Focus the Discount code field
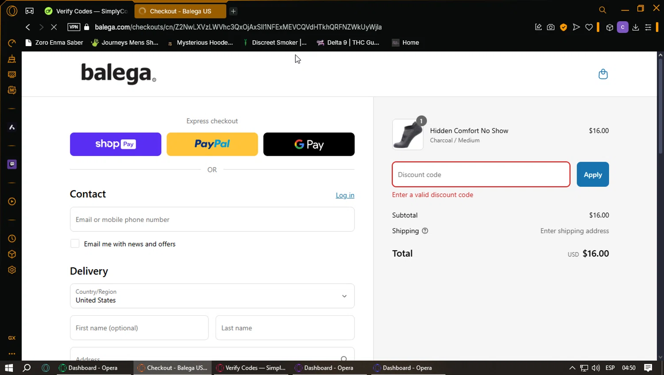This screenshot has height=375, width=664. click(x=481, y=174)
